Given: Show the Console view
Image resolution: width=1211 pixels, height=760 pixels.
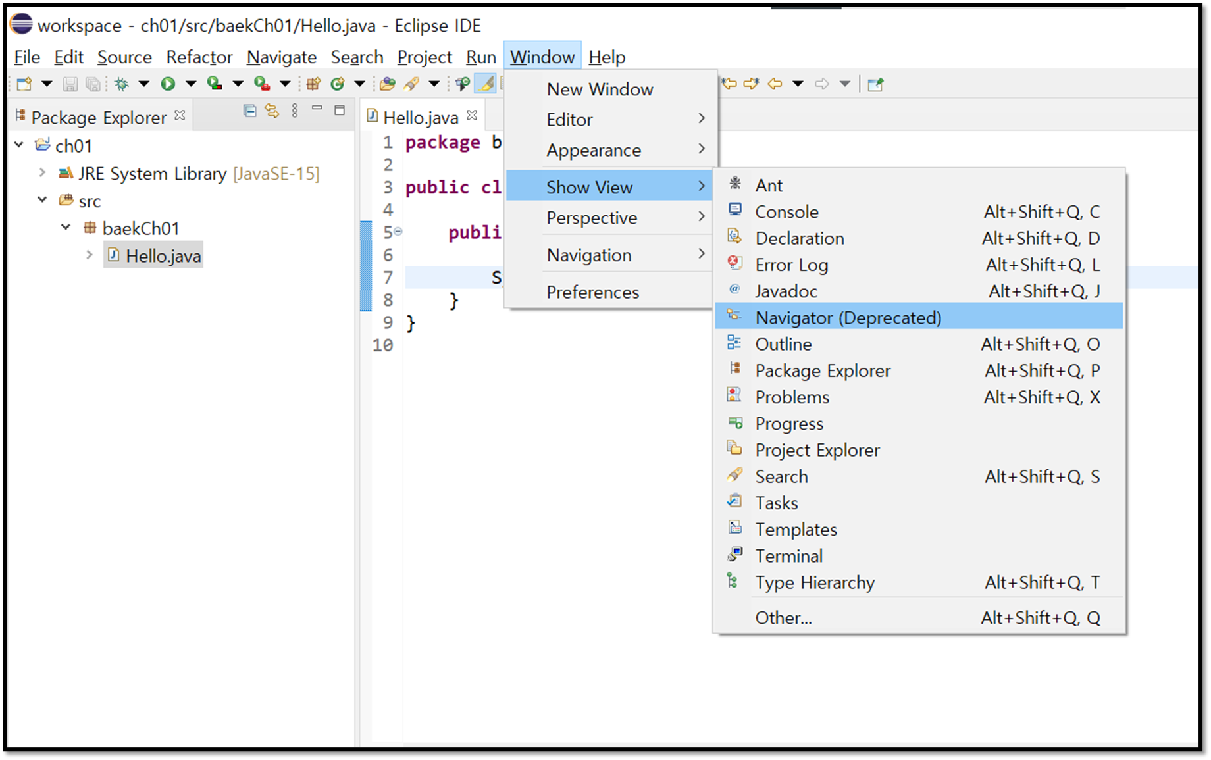Looking at the screenshot, I should coord(919,212).
